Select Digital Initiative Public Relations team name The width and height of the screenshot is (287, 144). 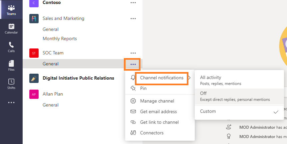78,78
